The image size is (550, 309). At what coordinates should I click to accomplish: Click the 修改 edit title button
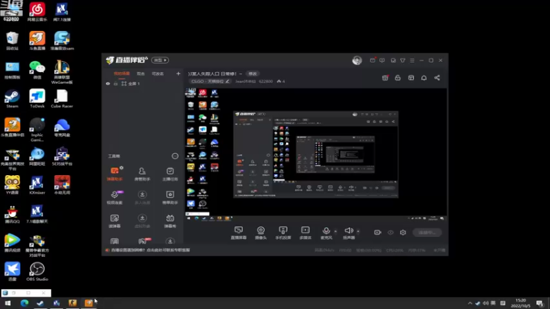point(252,73)
